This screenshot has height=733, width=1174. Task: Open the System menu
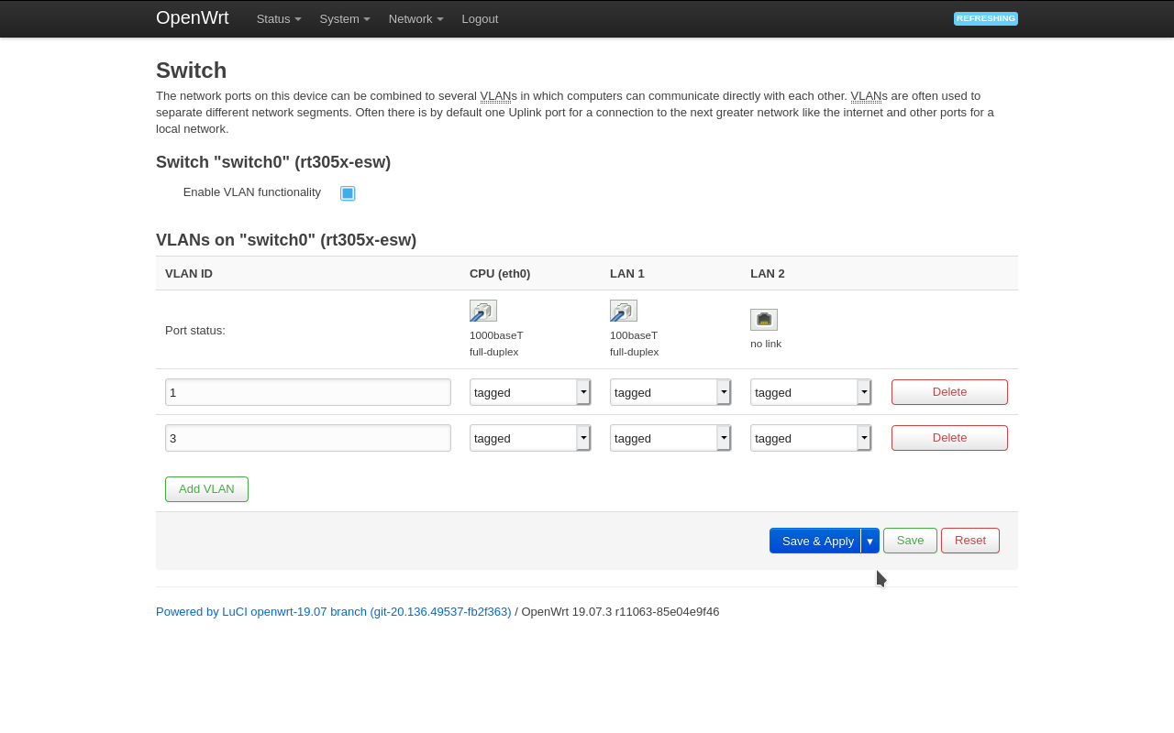coord(345,18)
